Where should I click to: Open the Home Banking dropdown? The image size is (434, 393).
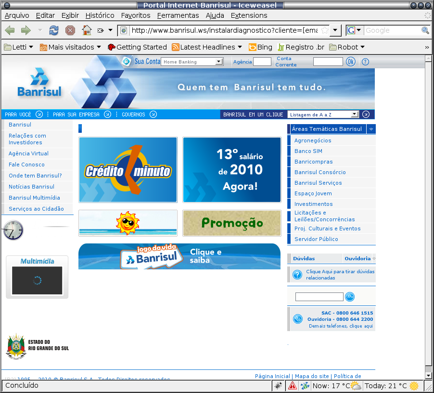point(192,62)
